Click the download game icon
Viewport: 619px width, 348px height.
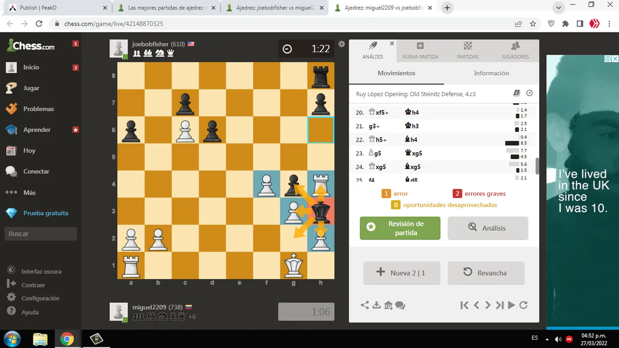(x=377, y=305)
